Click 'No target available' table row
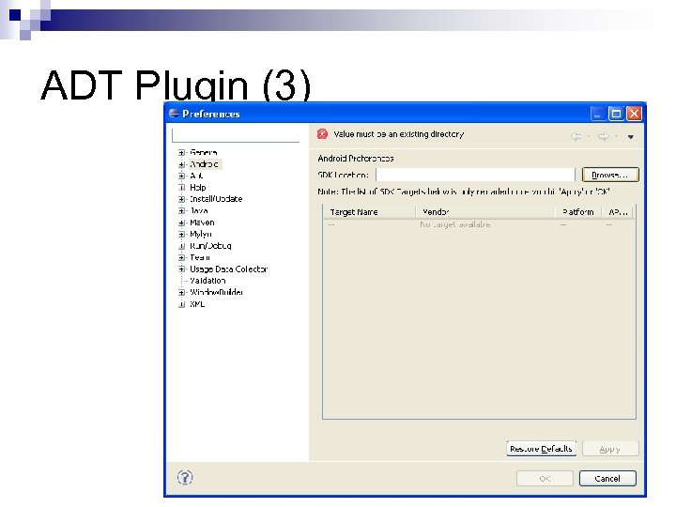The width and height of the screenshot is (676, 507). [x=479, y=224]
